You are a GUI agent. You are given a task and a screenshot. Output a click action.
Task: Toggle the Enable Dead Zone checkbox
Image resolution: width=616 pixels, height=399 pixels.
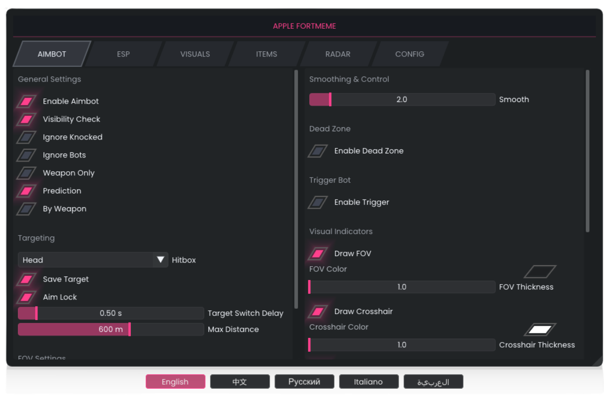coord(317,151)
